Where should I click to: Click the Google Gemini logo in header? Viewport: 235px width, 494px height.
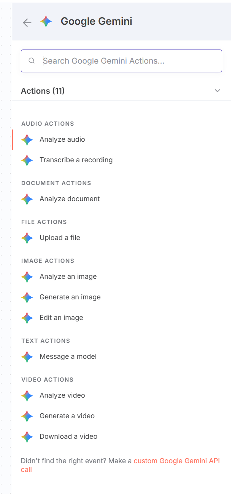tap(46, 22)
